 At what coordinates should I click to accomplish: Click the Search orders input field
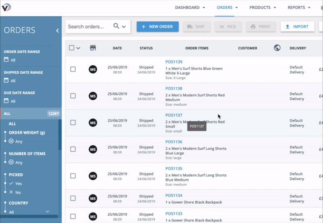tap(89, 27)
